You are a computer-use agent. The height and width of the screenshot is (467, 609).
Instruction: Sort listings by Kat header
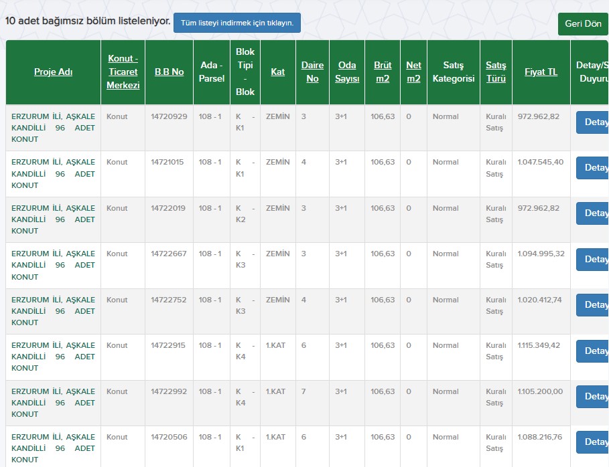point(277,72)
